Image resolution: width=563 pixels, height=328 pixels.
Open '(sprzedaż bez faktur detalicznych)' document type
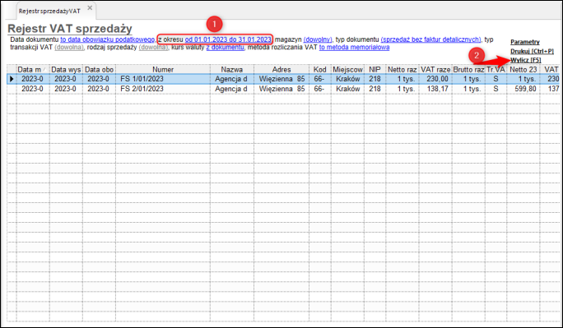(430, 39)
